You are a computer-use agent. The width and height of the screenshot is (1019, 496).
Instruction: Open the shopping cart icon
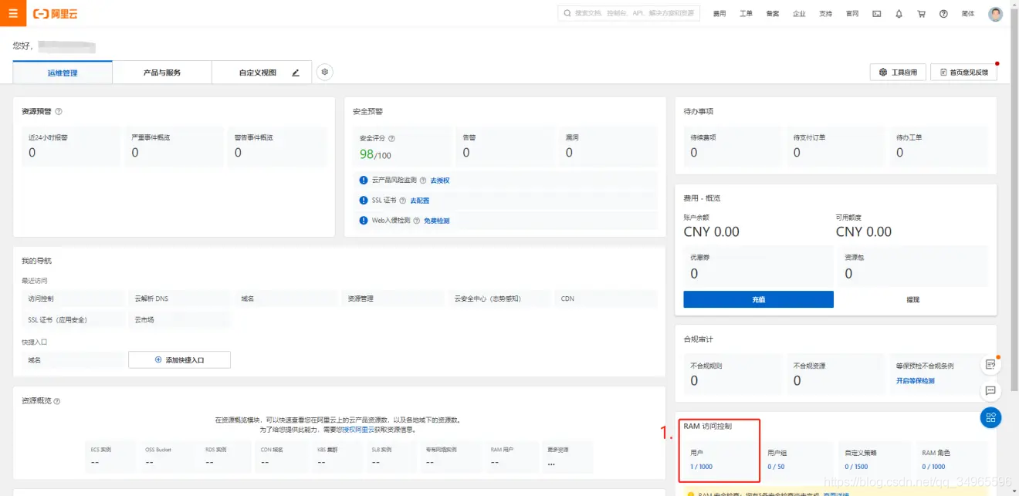[921, 14]
